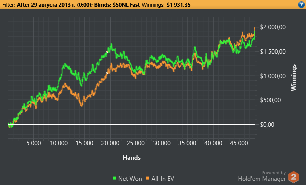Click the 40 000 hands axis label
Screen dimensions: 306x185
pos(213,143)
